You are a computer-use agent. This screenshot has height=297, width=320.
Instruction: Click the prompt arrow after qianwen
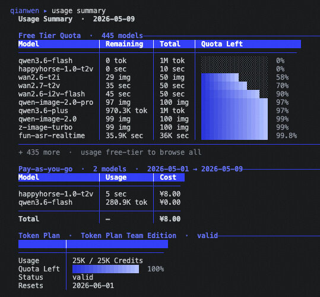coord(45,11)
